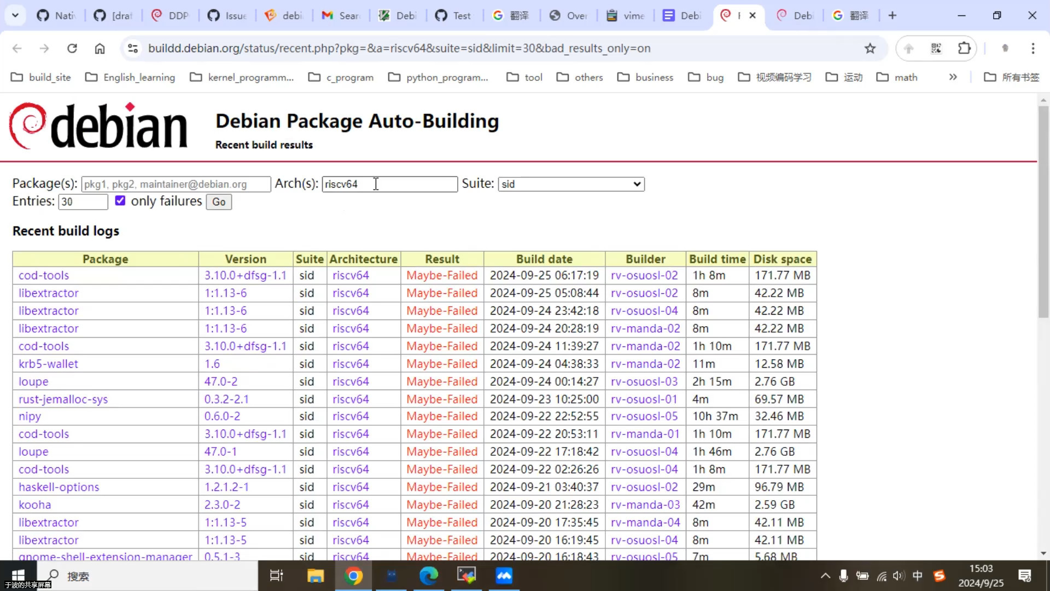Open the extensions puzzle icon
Screen dimensions: 1050x591
964,48
